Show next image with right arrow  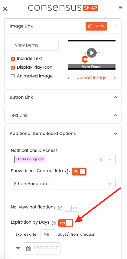point(115,78)
